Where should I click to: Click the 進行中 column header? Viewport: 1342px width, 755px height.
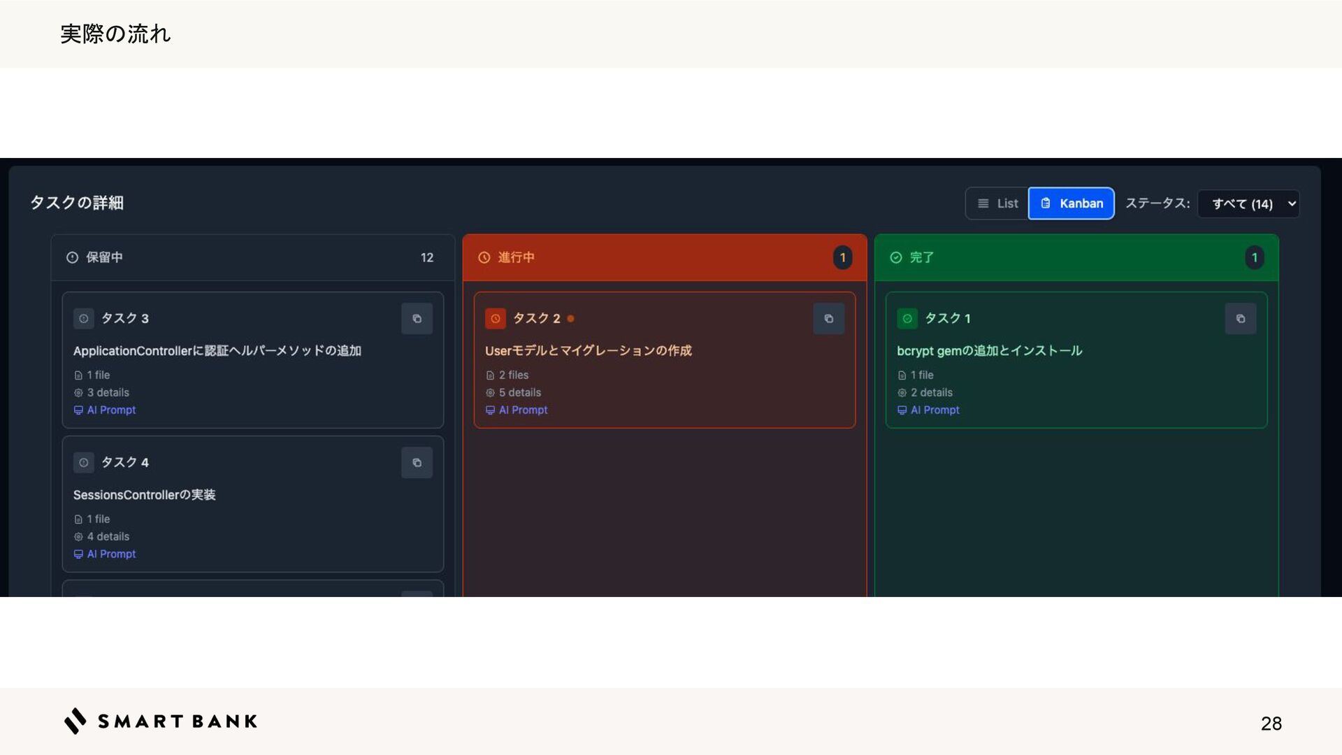pos(516,257)
